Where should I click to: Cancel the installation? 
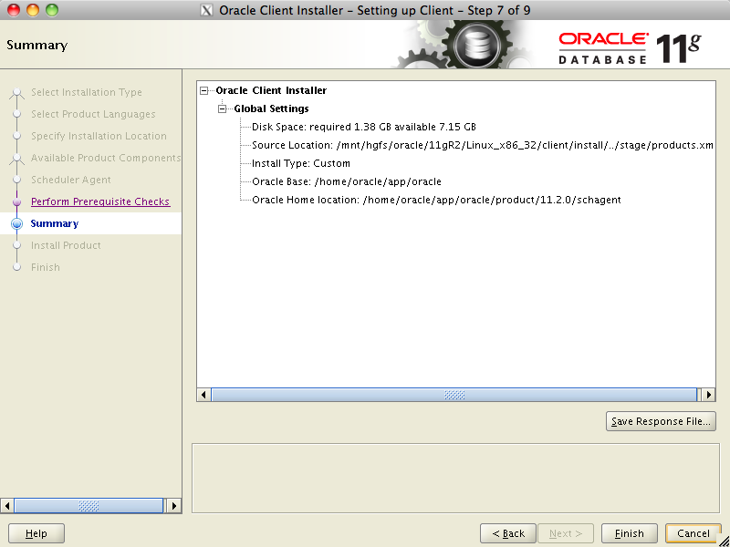693,533
